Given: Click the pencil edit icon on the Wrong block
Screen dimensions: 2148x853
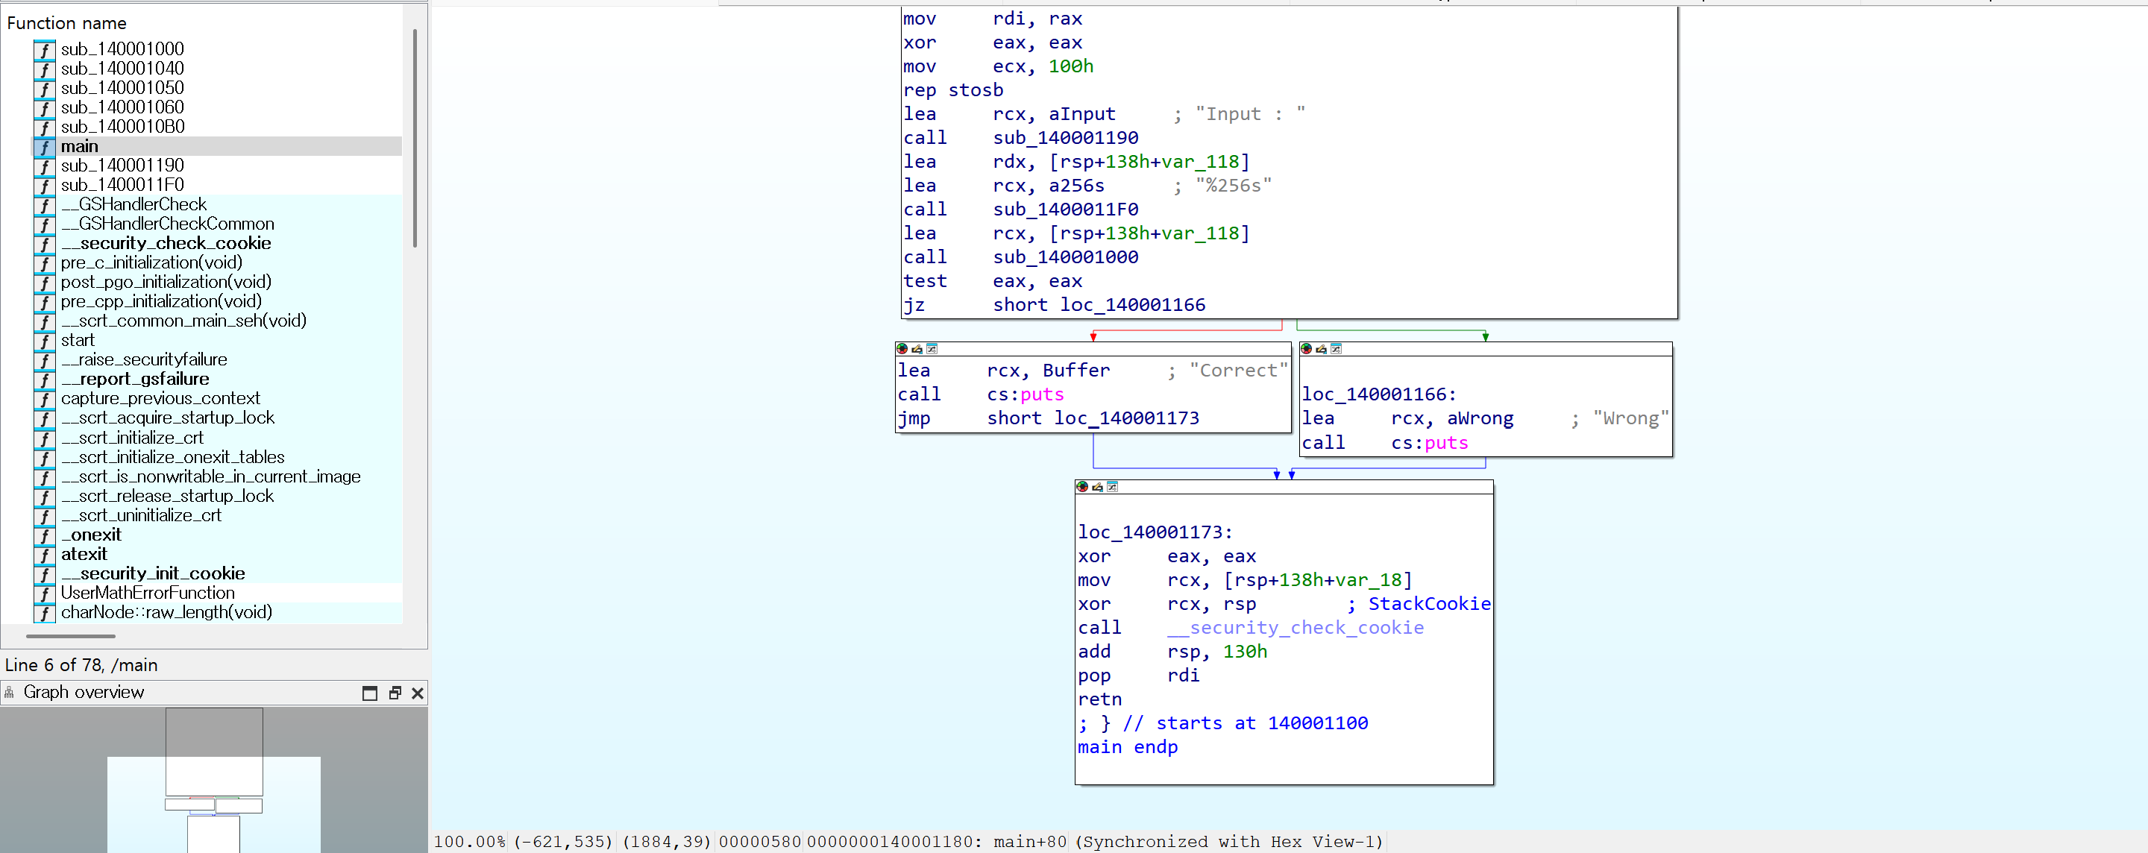Looking at the screenshot, I should click(1321, 348).
